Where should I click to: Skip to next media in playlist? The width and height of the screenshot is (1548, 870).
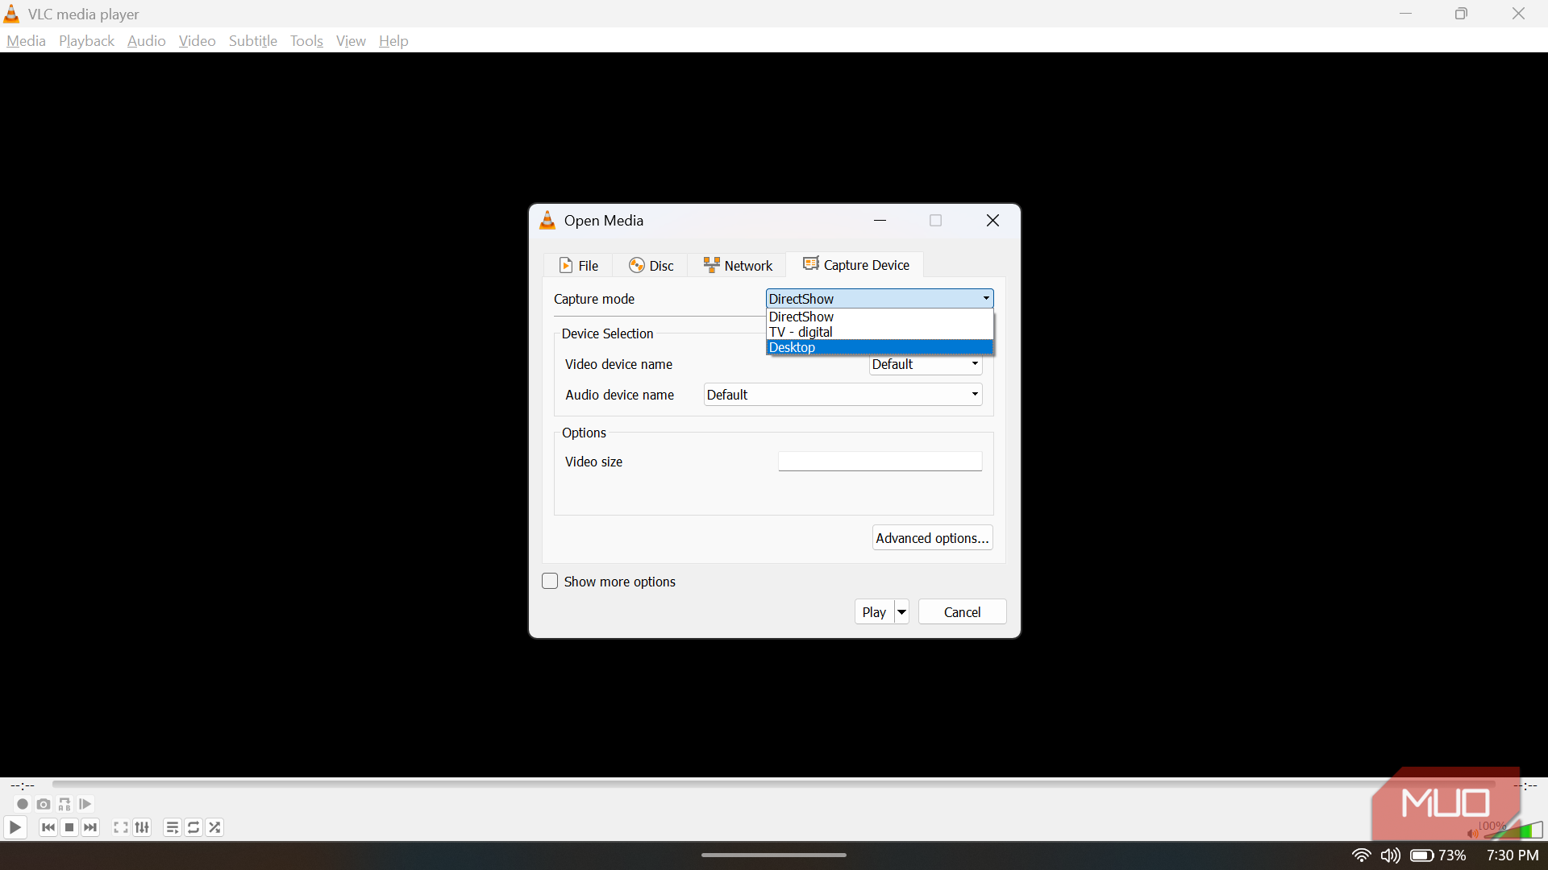coord(90,827)
